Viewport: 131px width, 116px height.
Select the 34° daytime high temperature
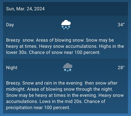pos(121,25)
